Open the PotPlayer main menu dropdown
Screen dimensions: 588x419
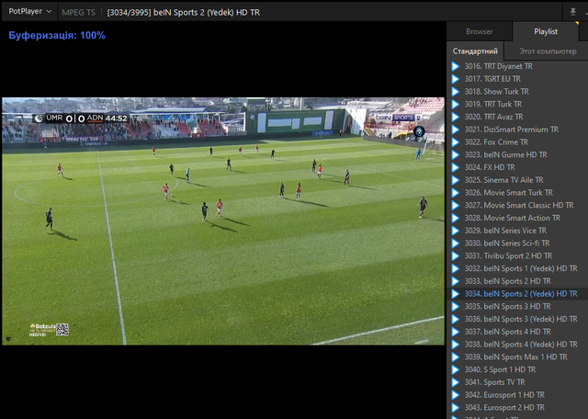29,12
